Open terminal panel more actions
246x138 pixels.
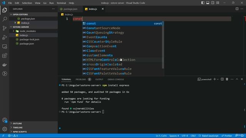232,79
